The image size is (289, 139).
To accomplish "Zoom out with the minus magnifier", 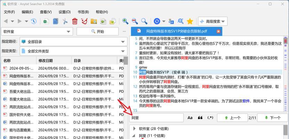I will [135, 21].
